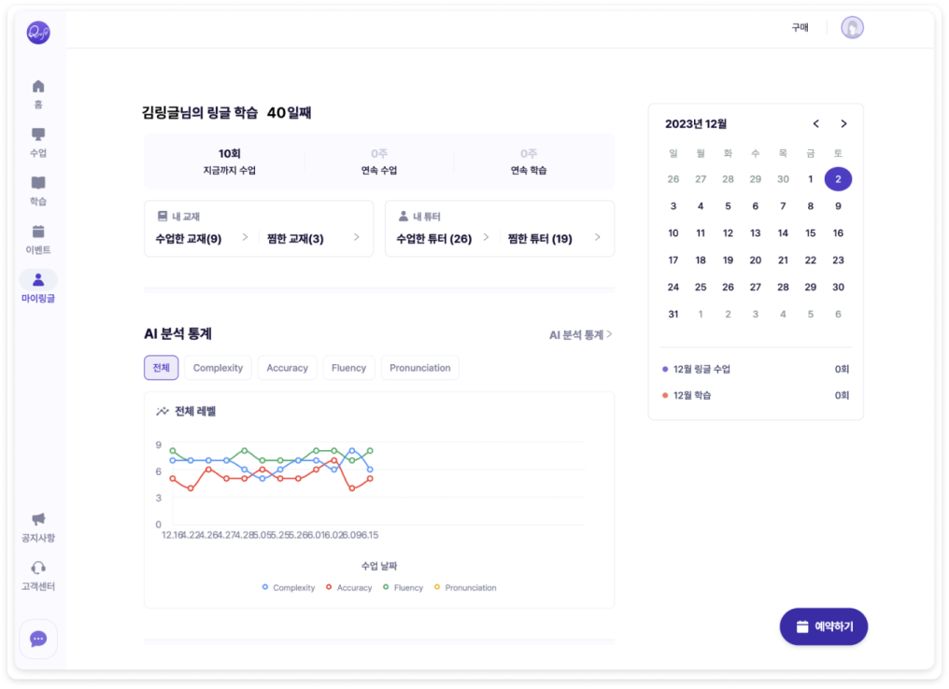Open the user profile avatar

[x=852, y=27]
